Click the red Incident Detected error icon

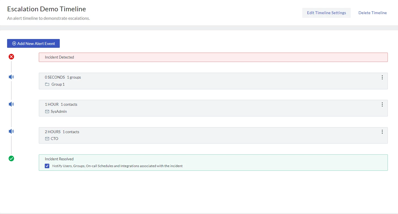pos(11,57)
